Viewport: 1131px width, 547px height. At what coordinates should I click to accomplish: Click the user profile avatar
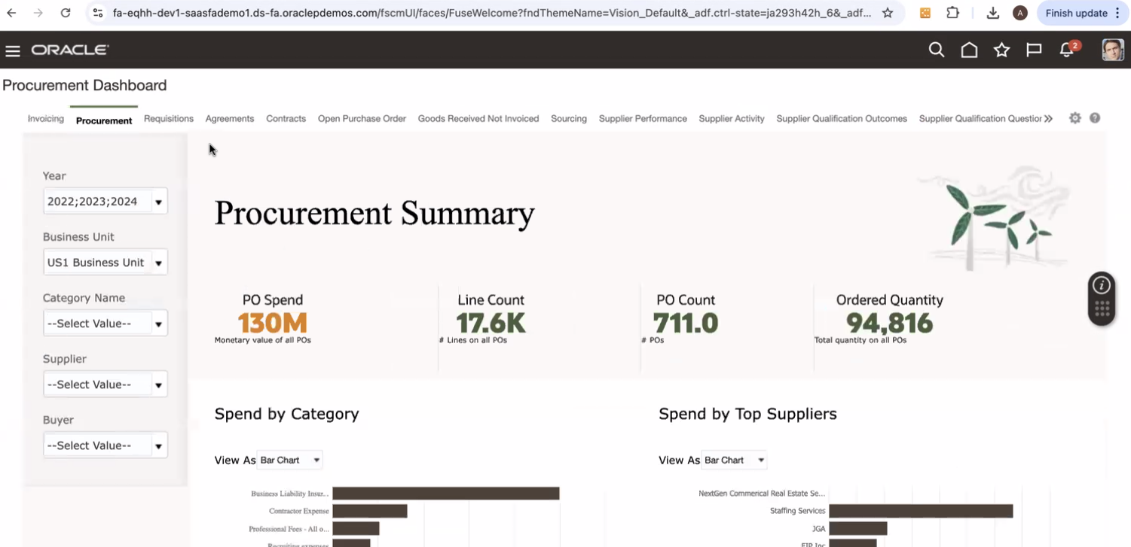pos(1112,50)
